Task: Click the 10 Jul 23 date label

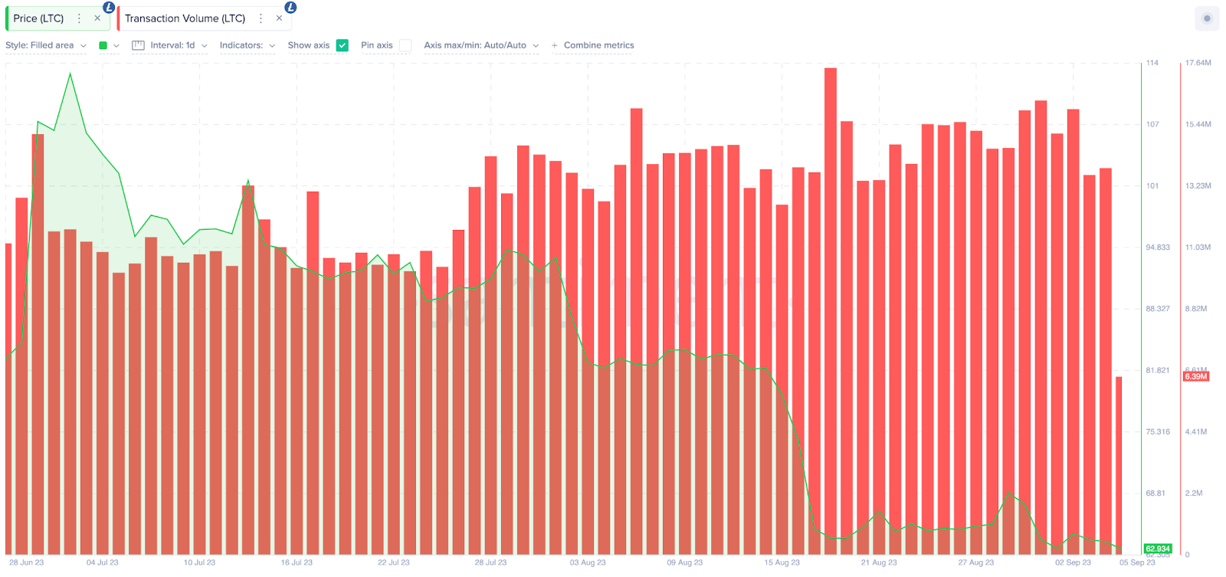Action: pos(199,562)
